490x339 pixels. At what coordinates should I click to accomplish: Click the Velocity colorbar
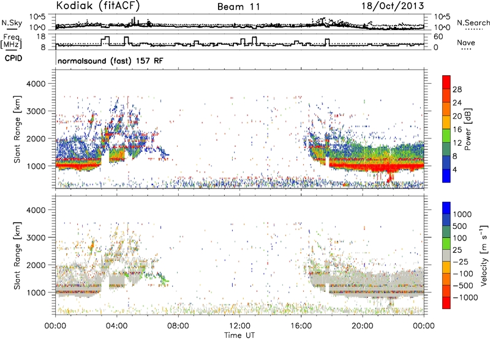(447, 255)
